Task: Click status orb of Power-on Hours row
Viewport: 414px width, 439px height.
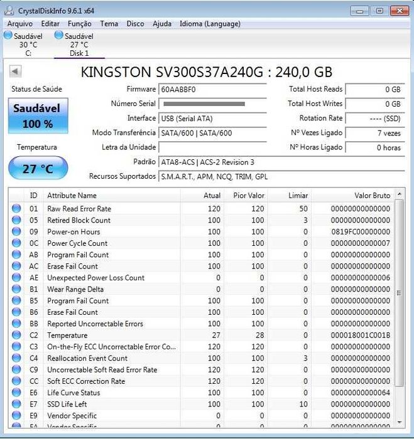Action: (x=16, y=231)
